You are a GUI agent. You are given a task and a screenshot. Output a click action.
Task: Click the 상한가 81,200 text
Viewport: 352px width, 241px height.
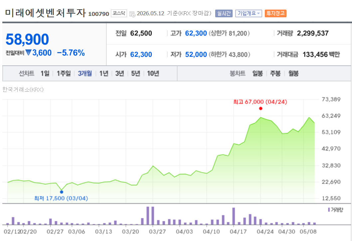[229, 34]
